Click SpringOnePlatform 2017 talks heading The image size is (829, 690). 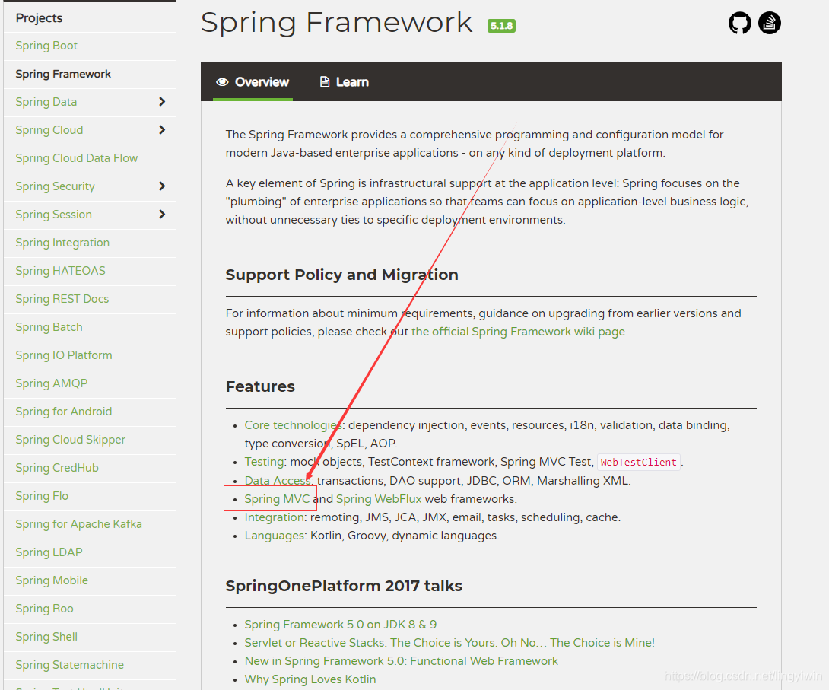coord(344,586)
